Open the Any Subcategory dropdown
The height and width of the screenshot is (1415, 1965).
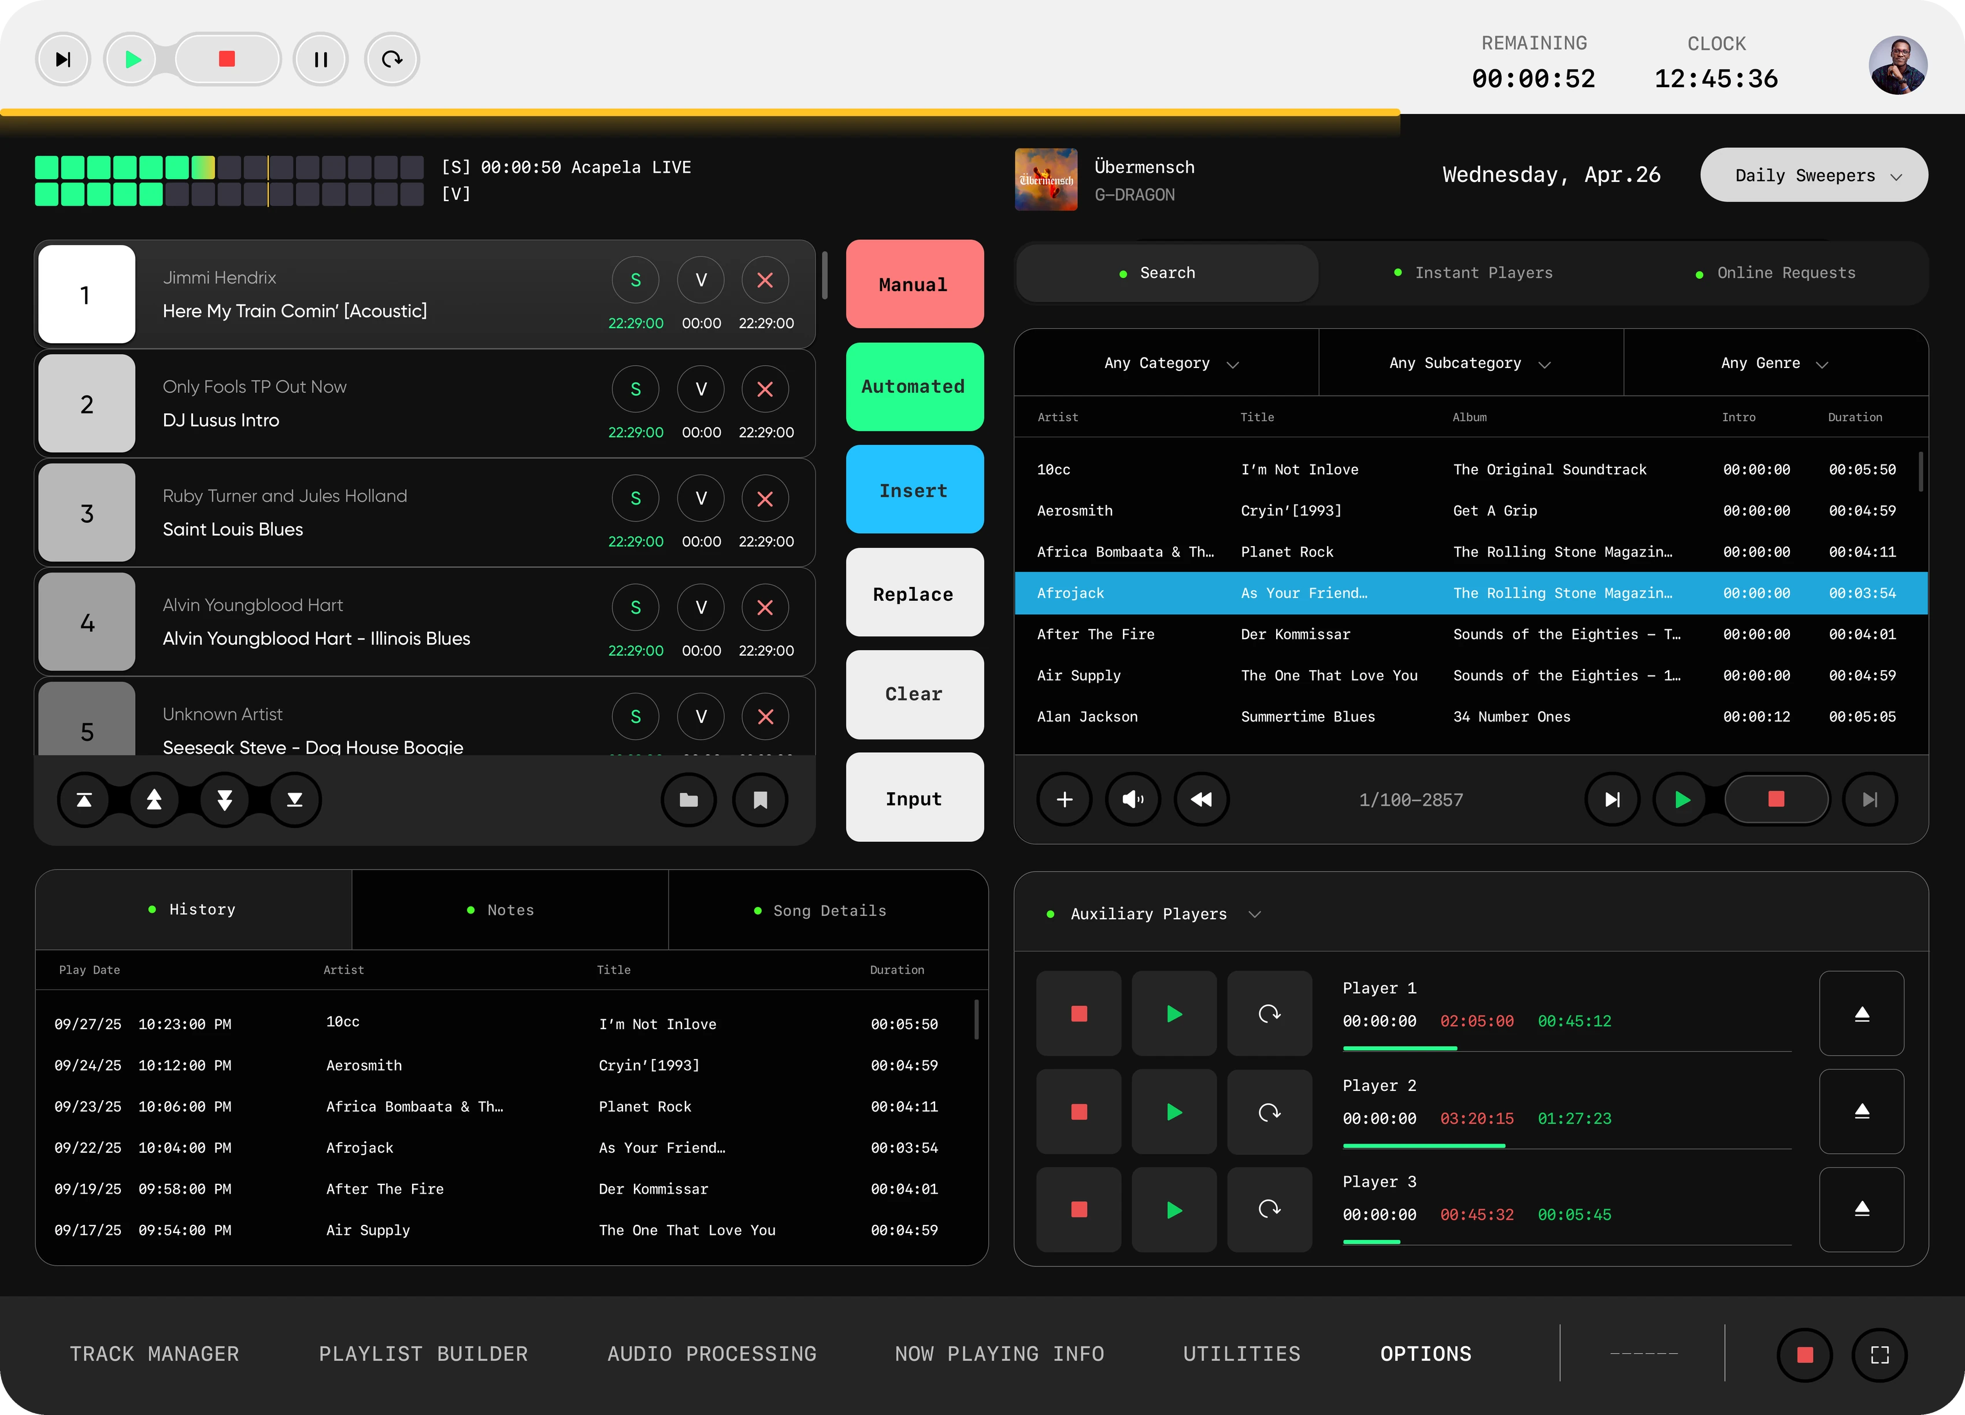click(x=1471, y=363)
